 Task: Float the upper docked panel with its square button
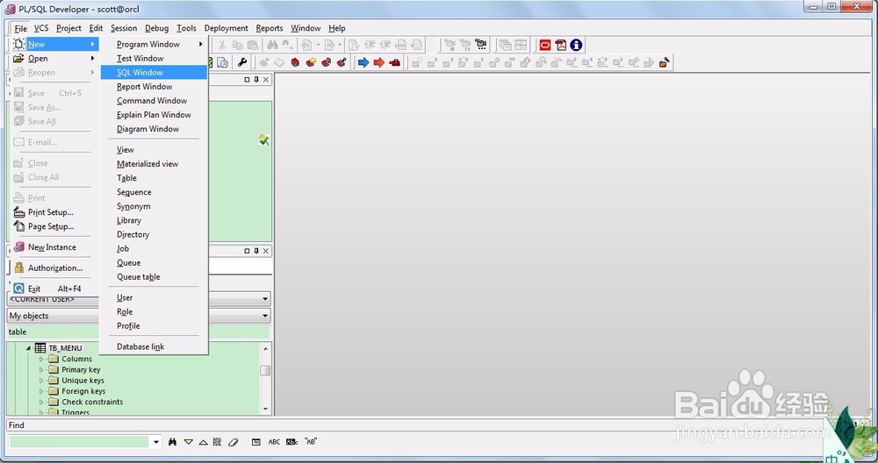(x=247, y=80)
